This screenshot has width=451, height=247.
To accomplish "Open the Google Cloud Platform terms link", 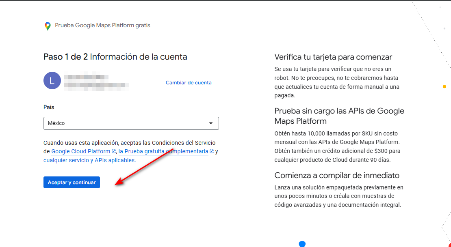I will click(x=81, y=151).
